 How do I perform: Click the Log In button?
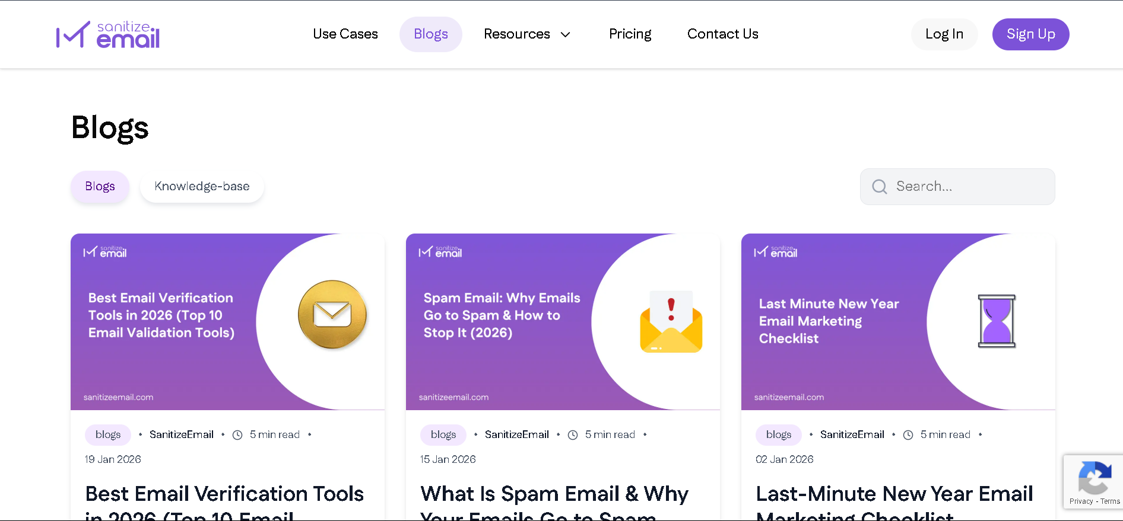944,34
